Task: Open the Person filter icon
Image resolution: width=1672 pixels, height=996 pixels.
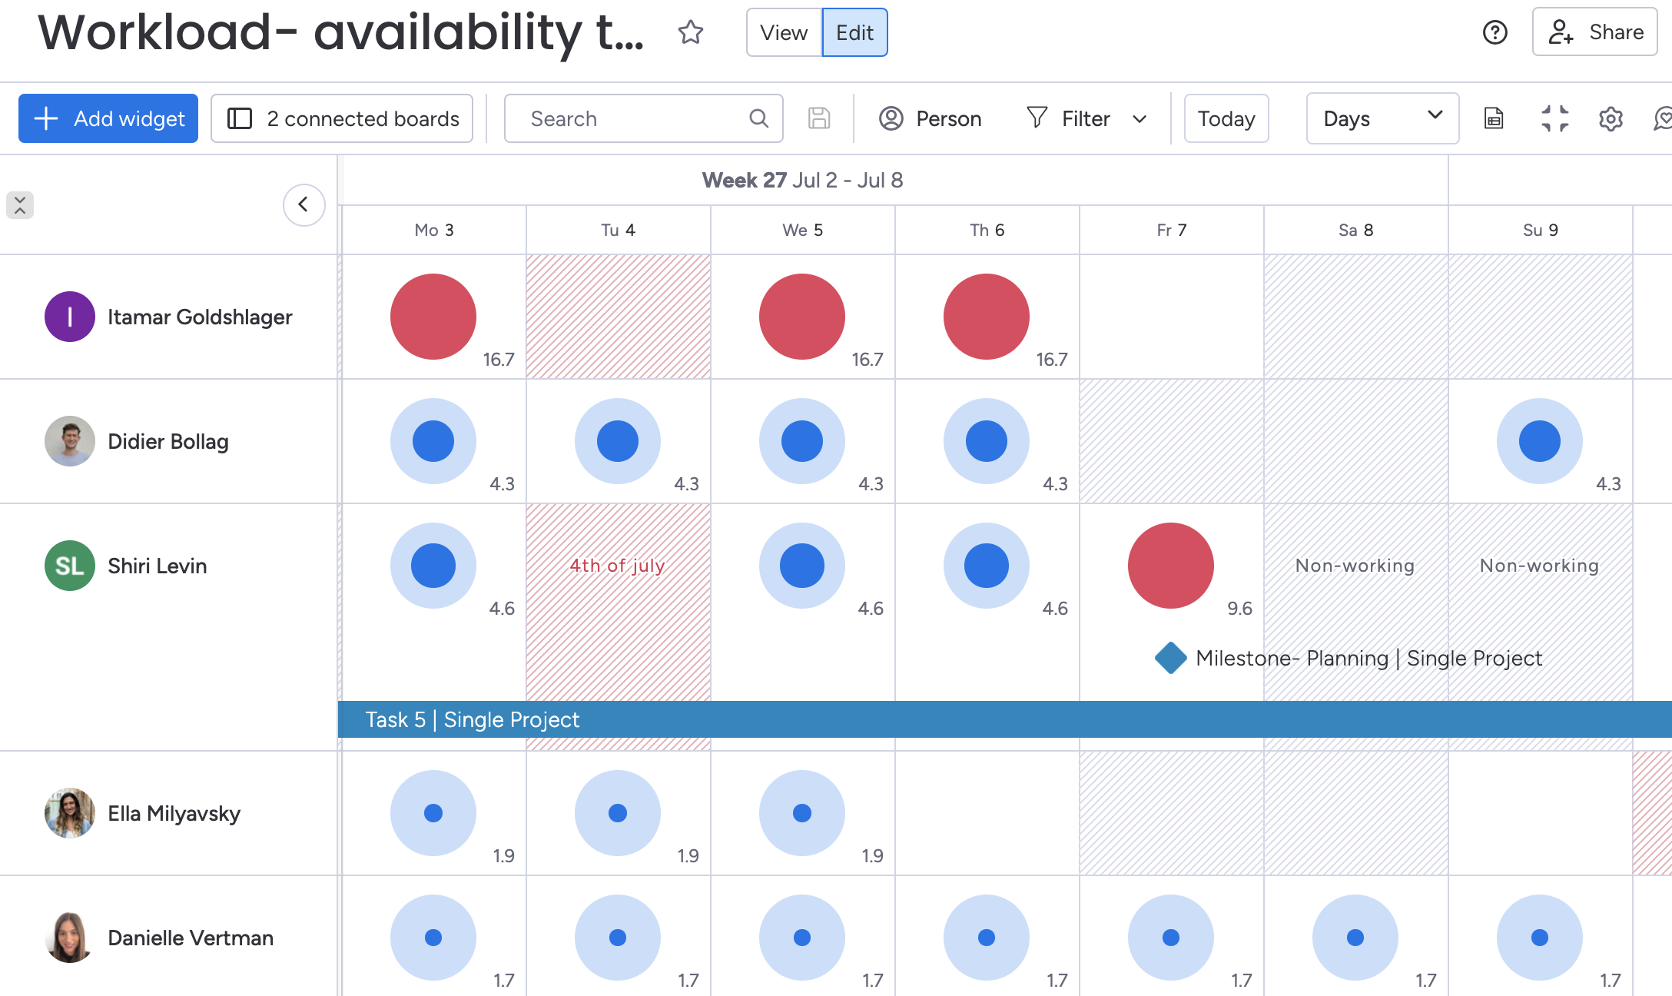Action: point(891,118)
